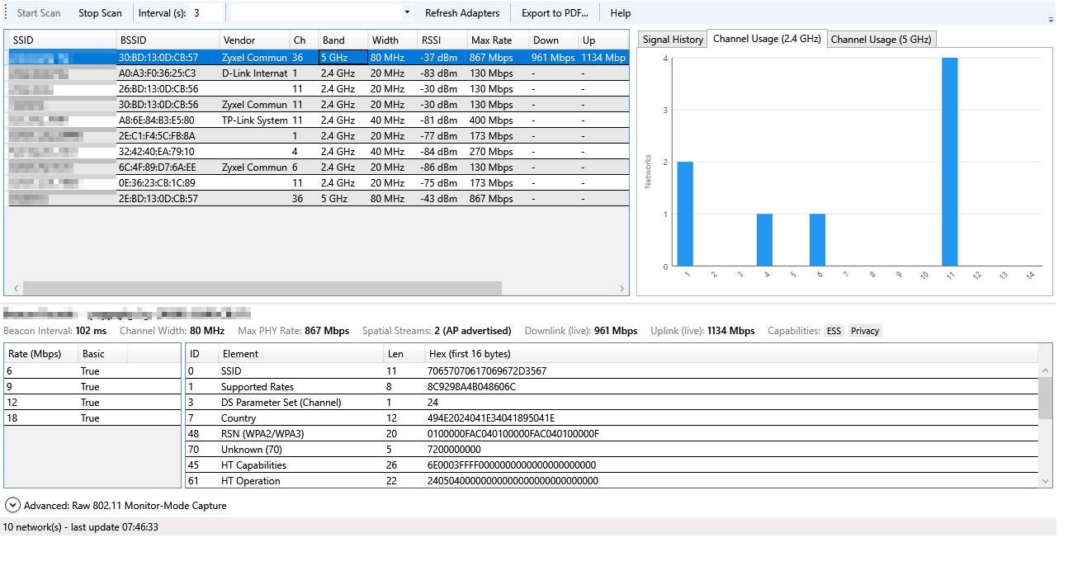The width and height of the screenshot is (1068, 566).
Task: Click the channel 11 bar in chart
Action: 950,162
